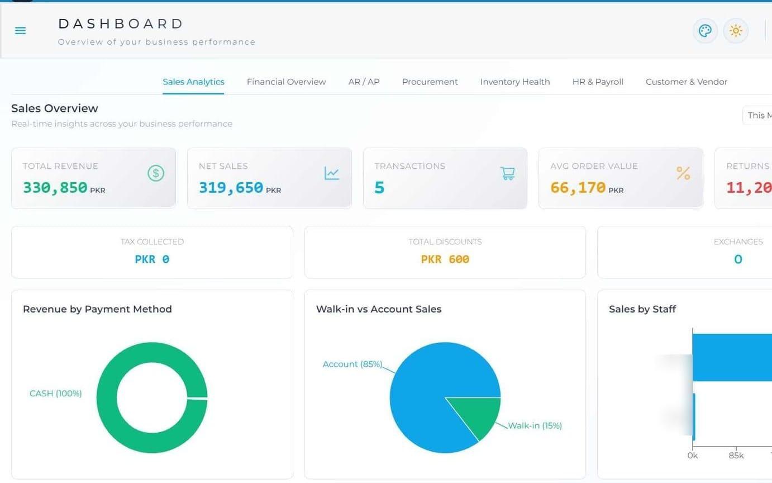Click the top bar in Sales by Staff

(732, 357)
